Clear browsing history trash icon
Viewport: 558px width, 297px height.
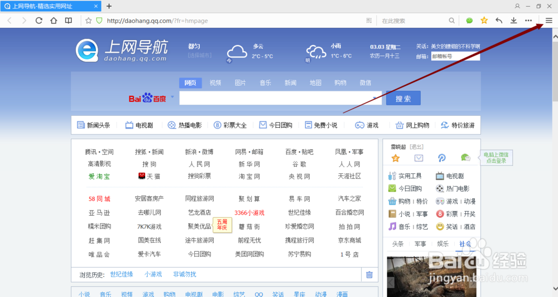point(369,275)
